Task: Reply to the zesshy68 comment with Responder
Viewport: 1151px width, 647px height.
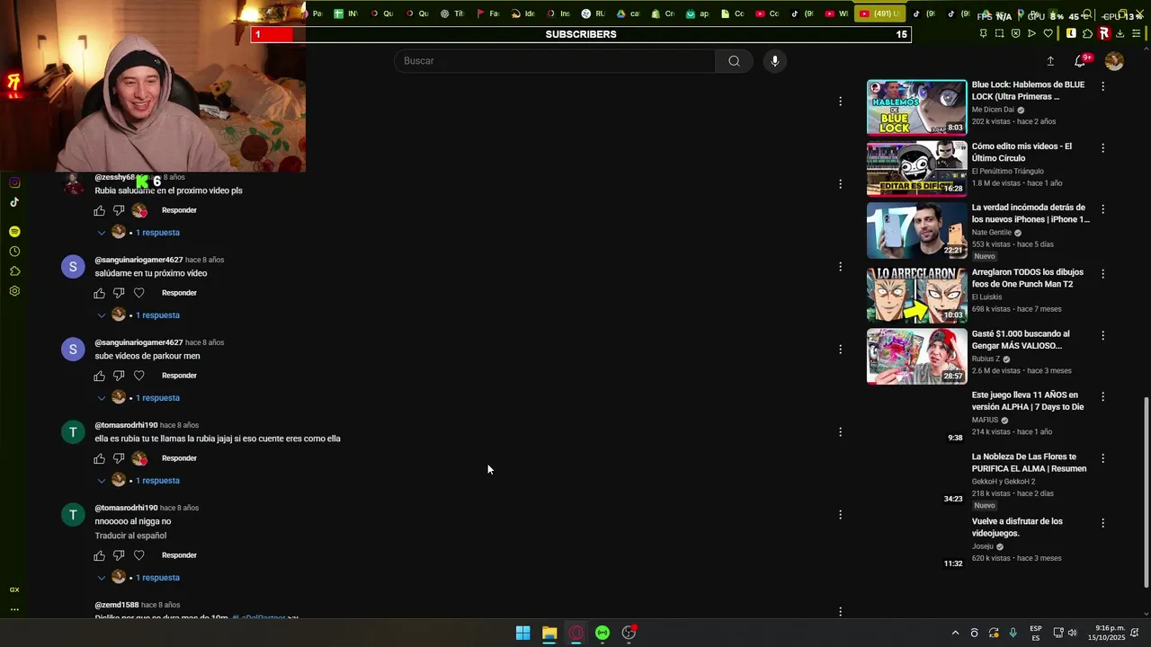Action: pos(179,210)
